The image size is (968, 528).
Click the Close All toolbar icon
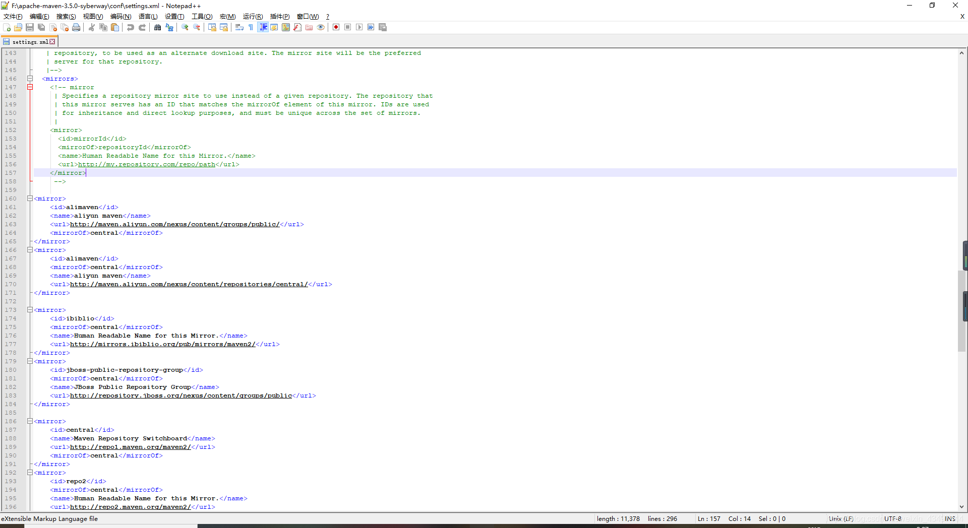click(x=65, y=27)
